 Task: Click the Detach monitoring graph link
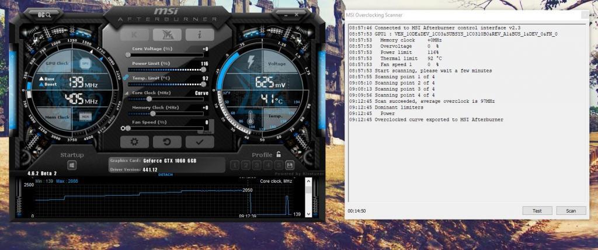point(165,175)
